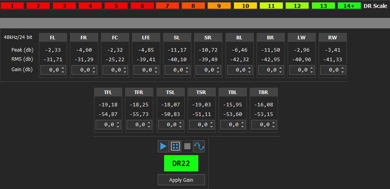Decrease TSR gain with the down arrow
The width and height of the screenshot is (390, 189).
pyautogui.click(x=211, y=126)
